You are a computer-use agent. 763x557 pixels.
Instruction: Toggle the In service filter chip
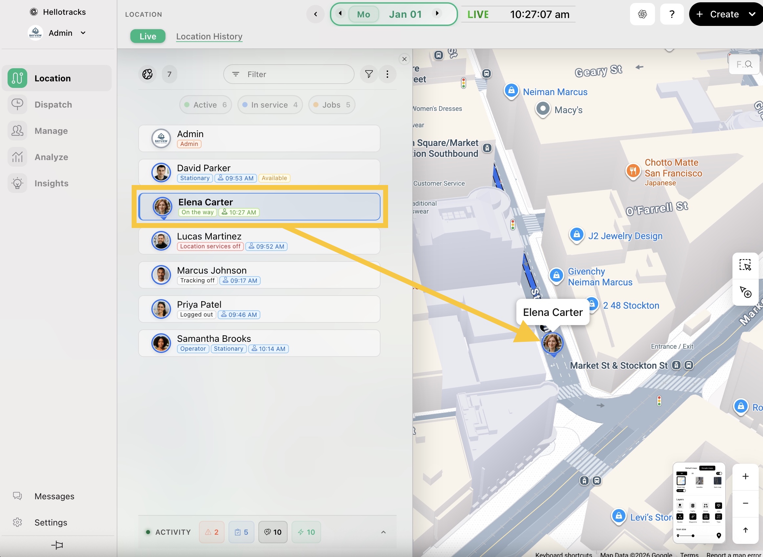[x=270, y=105]
